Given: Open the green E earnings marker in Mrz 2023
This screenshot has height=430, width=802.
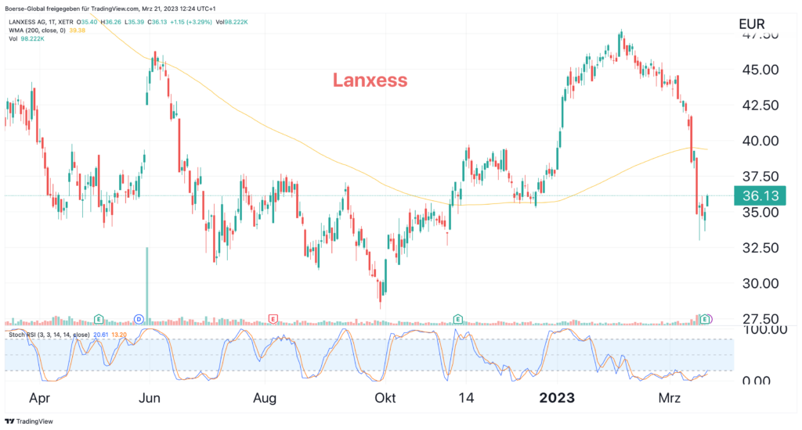Looking at the screenshot, I should point(705,319).
